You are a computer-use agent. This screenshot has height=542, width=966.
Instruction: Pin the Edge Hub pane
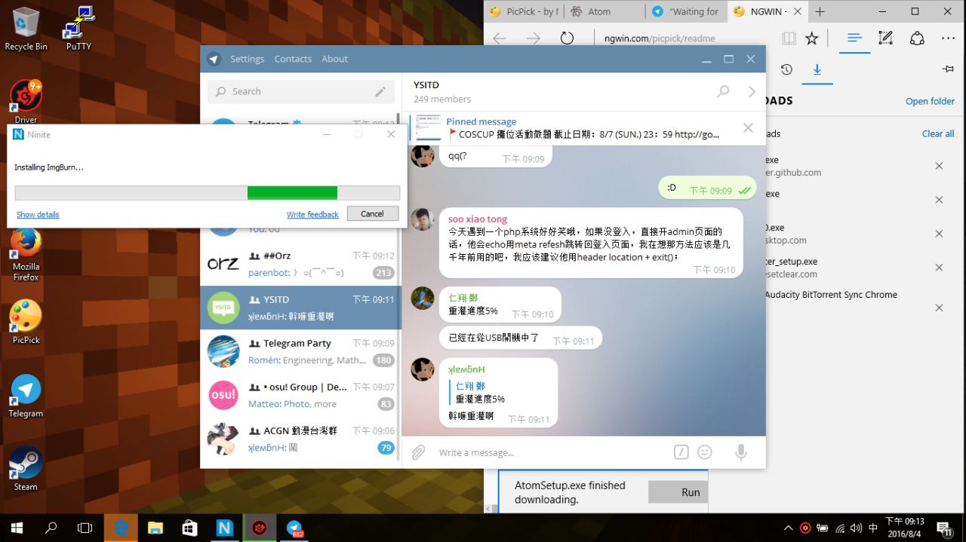pos(948,69)
